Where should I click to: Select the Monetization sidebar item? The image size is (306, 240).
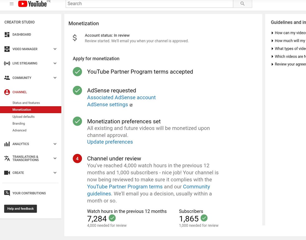pyautogui.click(x=31, y=110)
